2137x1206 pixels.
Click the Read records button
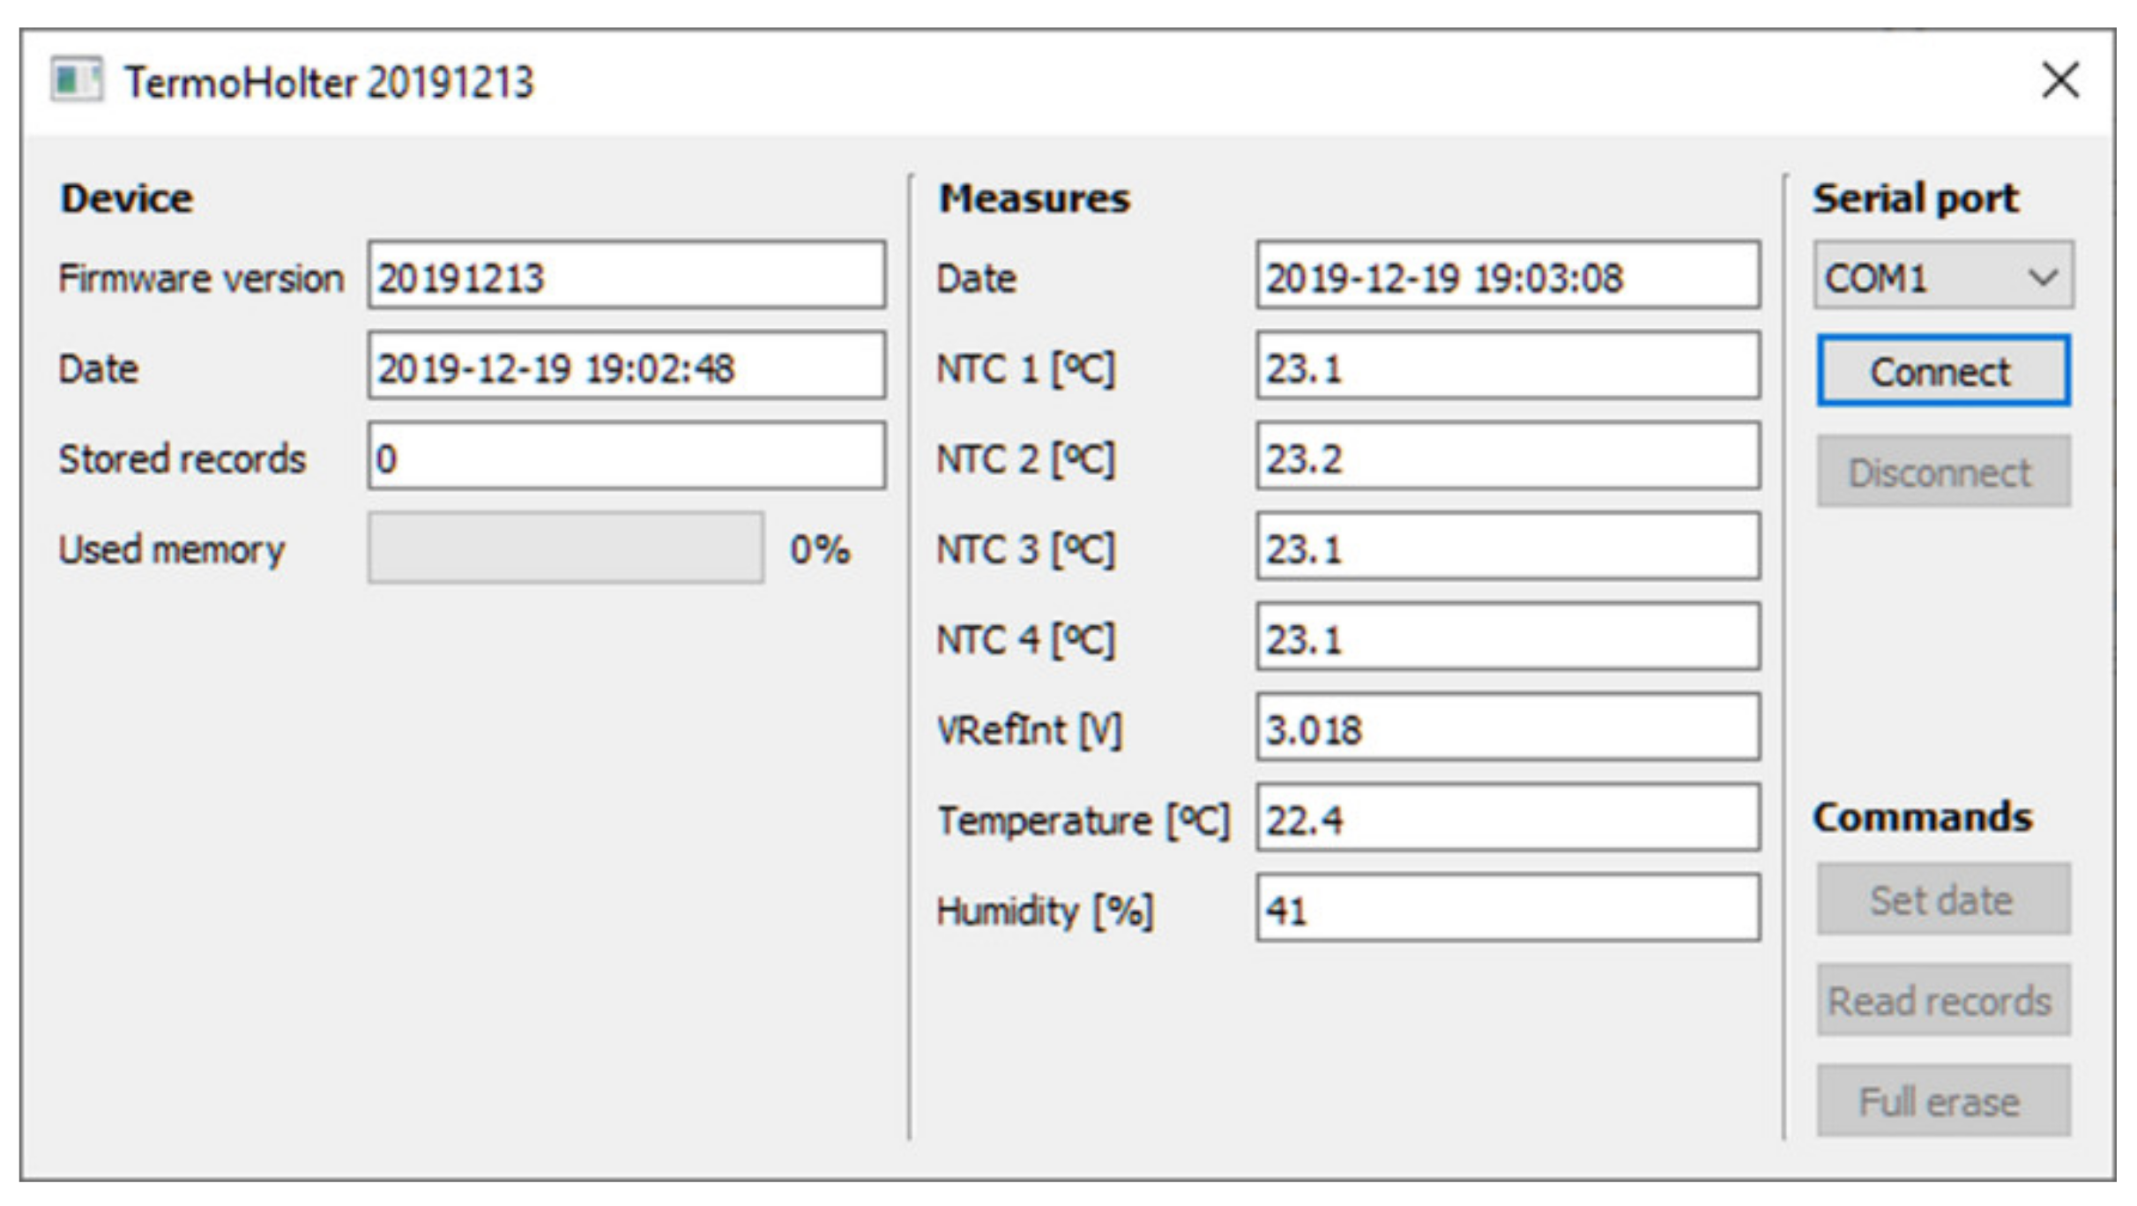point(1943,1001)
